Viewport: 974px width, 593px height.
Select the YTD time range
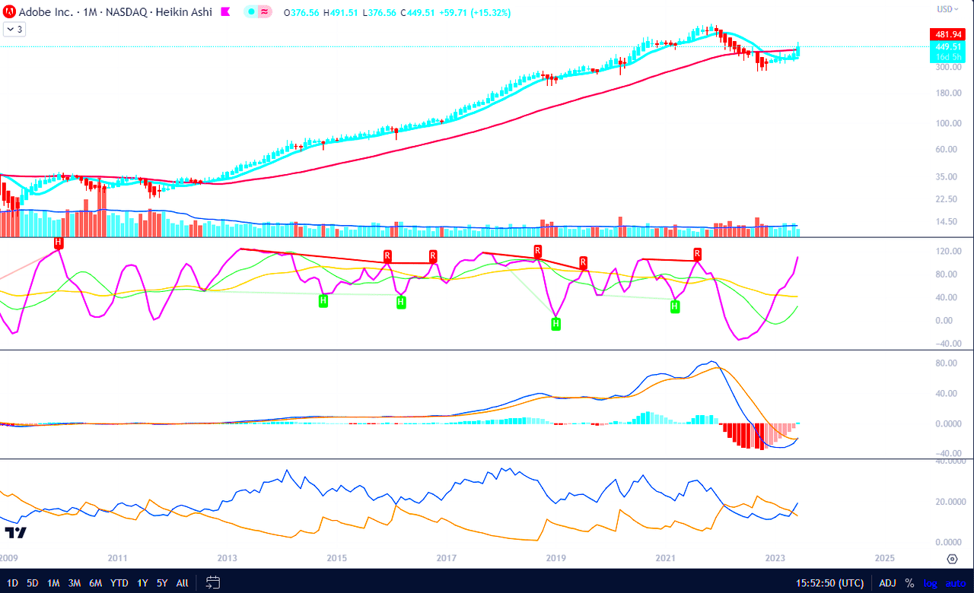[x=119, y=583]
